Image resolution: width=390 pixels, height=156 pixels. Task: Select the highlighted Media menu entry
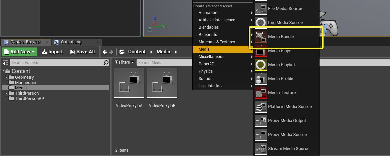click(223, 49)
